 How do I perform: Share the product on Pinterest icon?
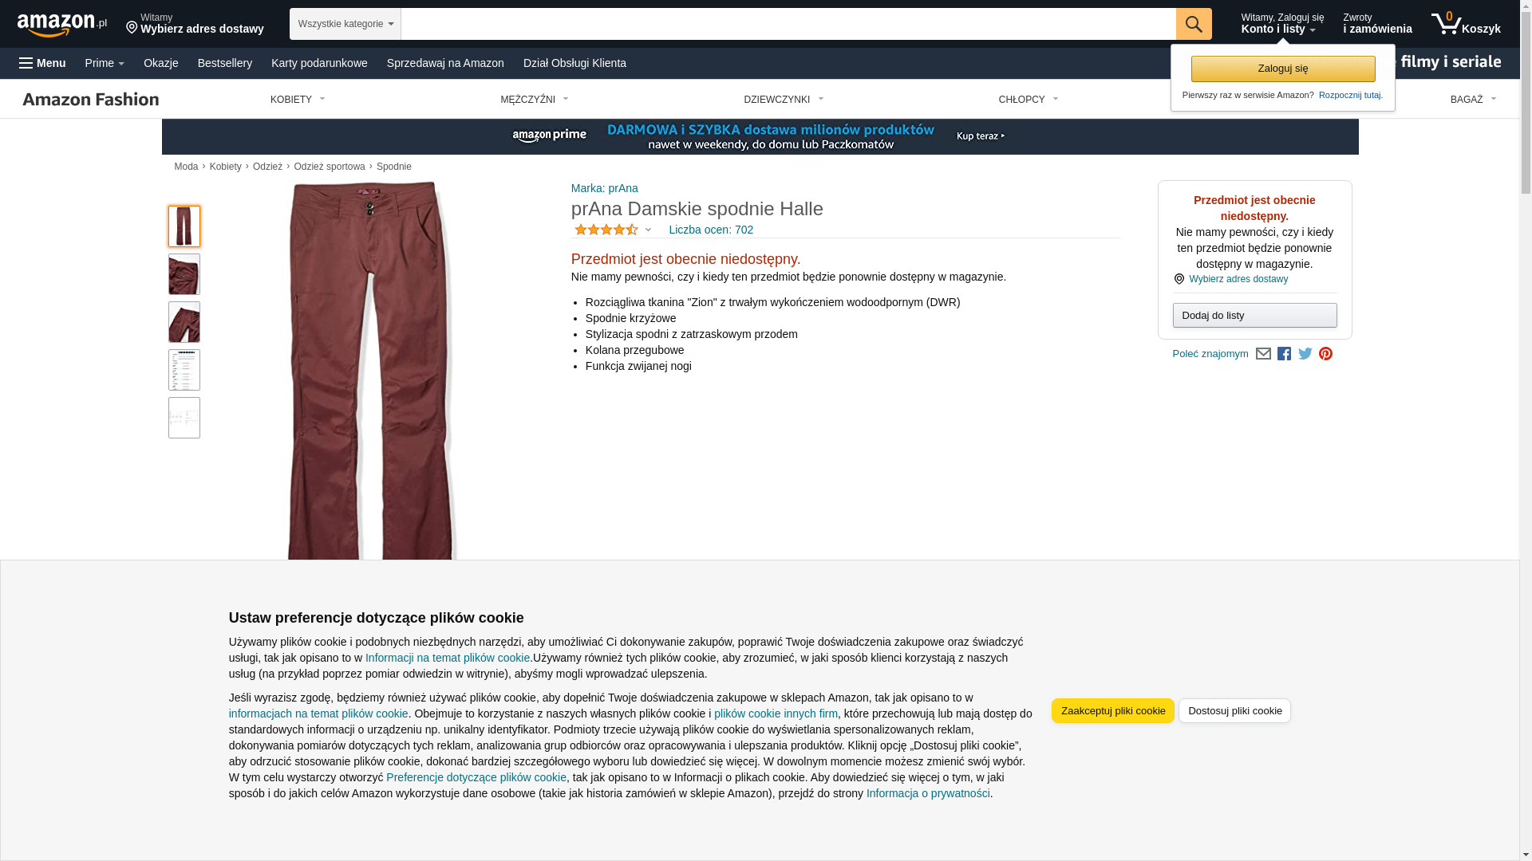click(1325, 354)
